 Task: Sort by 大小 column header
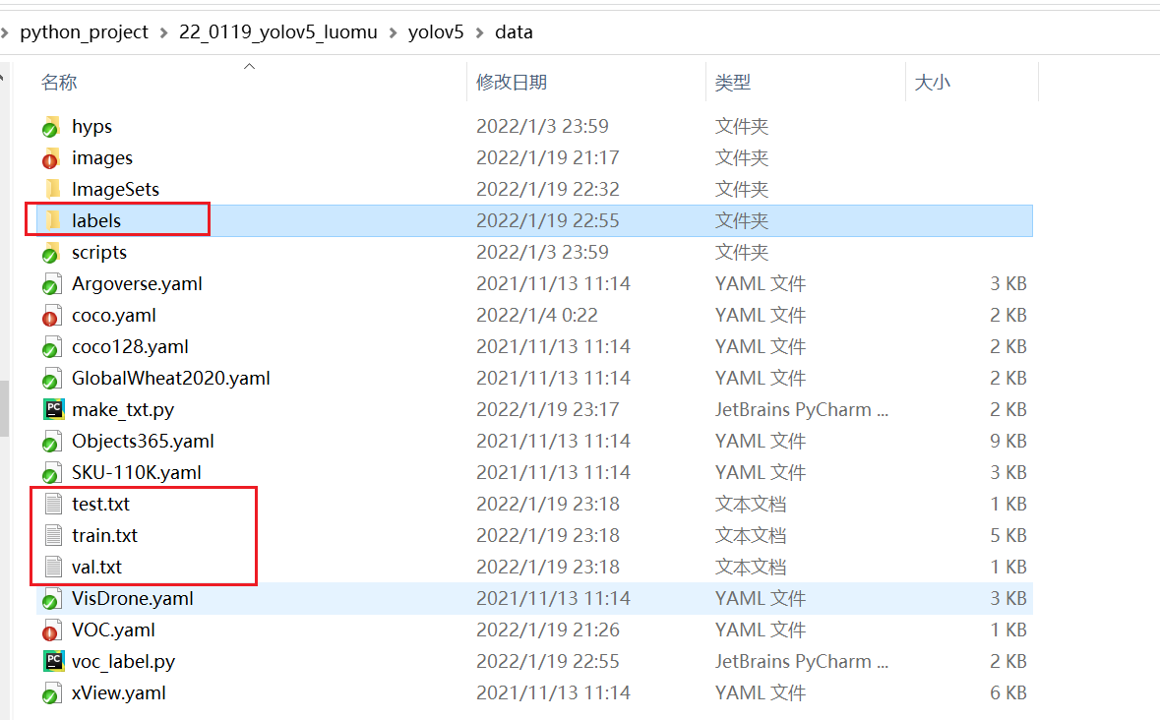pos(932,83)
